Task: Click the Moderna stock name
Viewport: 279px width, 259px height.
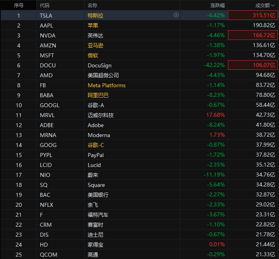Action: click(x=99, y=135)
